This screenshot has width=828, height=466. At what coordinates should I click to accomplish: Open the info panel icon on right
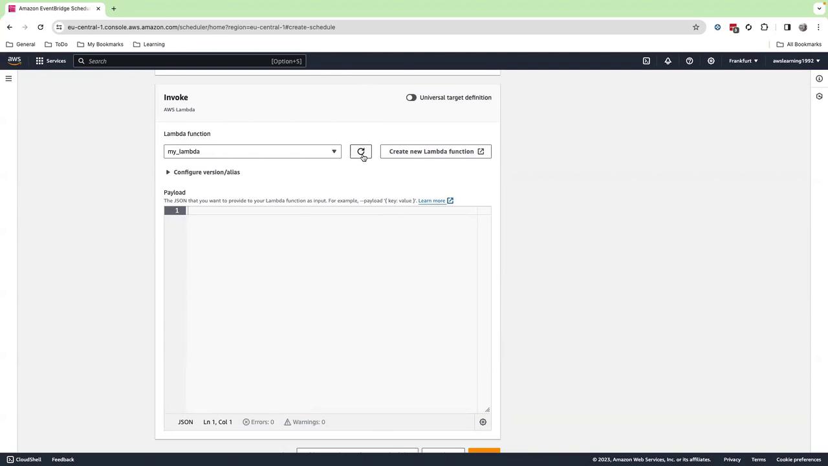(819, 78)
